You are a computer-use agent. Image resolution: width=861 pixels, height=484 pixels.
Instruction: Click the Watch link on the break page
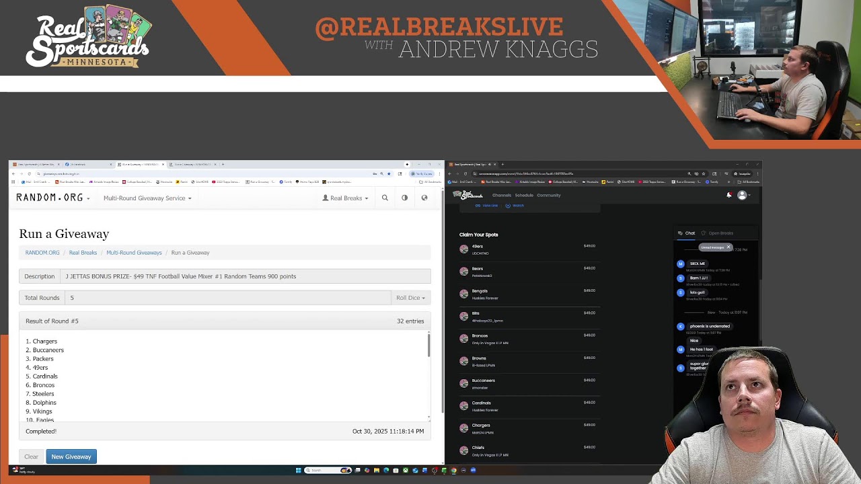point(515,205)
